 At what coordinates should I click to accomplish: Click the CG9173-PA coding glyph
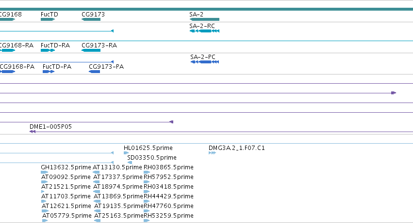pyautogui.click(x=95, y=72)
